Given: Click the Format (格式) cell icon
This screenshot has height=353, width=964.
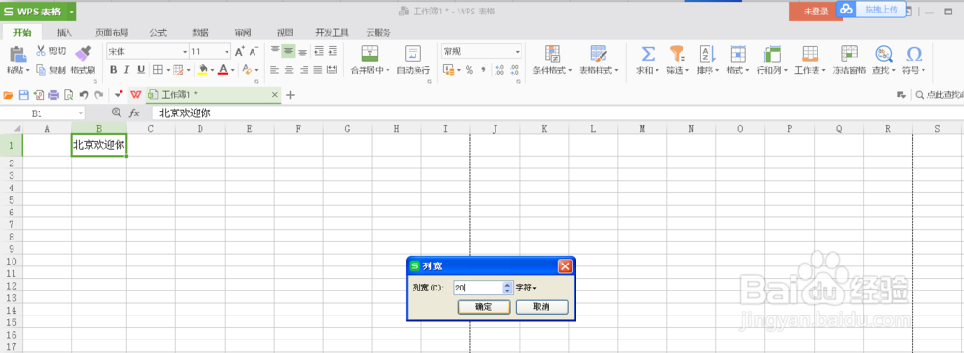Looking at the screenshot, I should [x=737, y=54].
